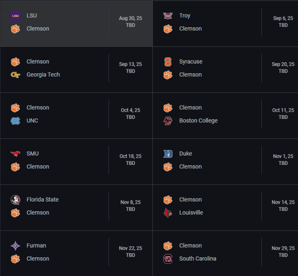Click the SMU mustang logo

click(x=15, y=154)
